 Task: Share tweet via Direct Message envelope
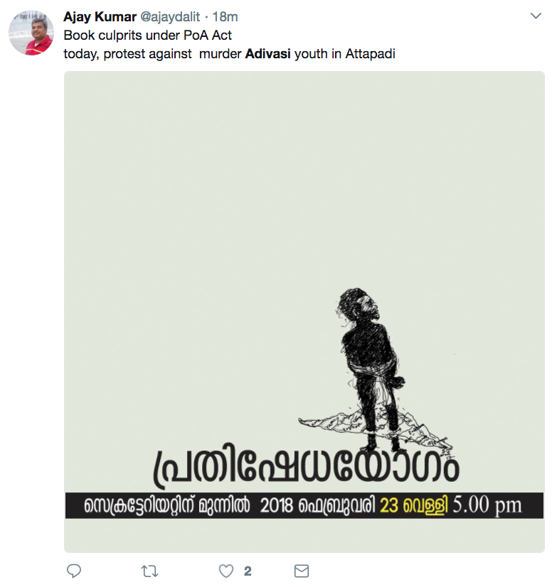point(302,571)
